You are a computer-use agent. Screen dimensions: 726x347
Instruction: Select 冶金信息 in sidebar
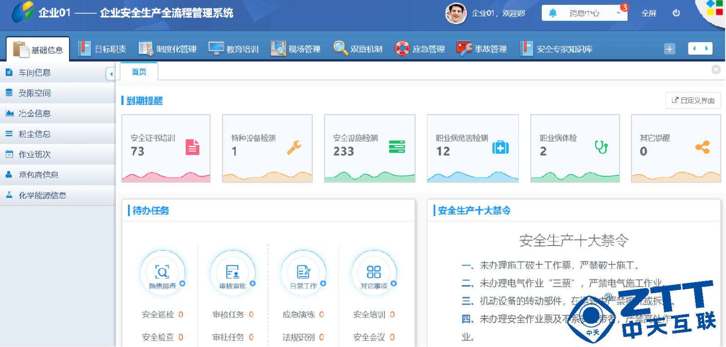(57, 113)
